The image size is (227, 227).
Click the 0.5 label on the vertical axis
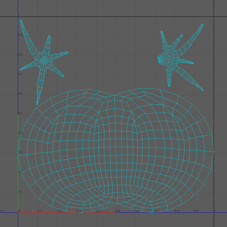pos(20,113)
